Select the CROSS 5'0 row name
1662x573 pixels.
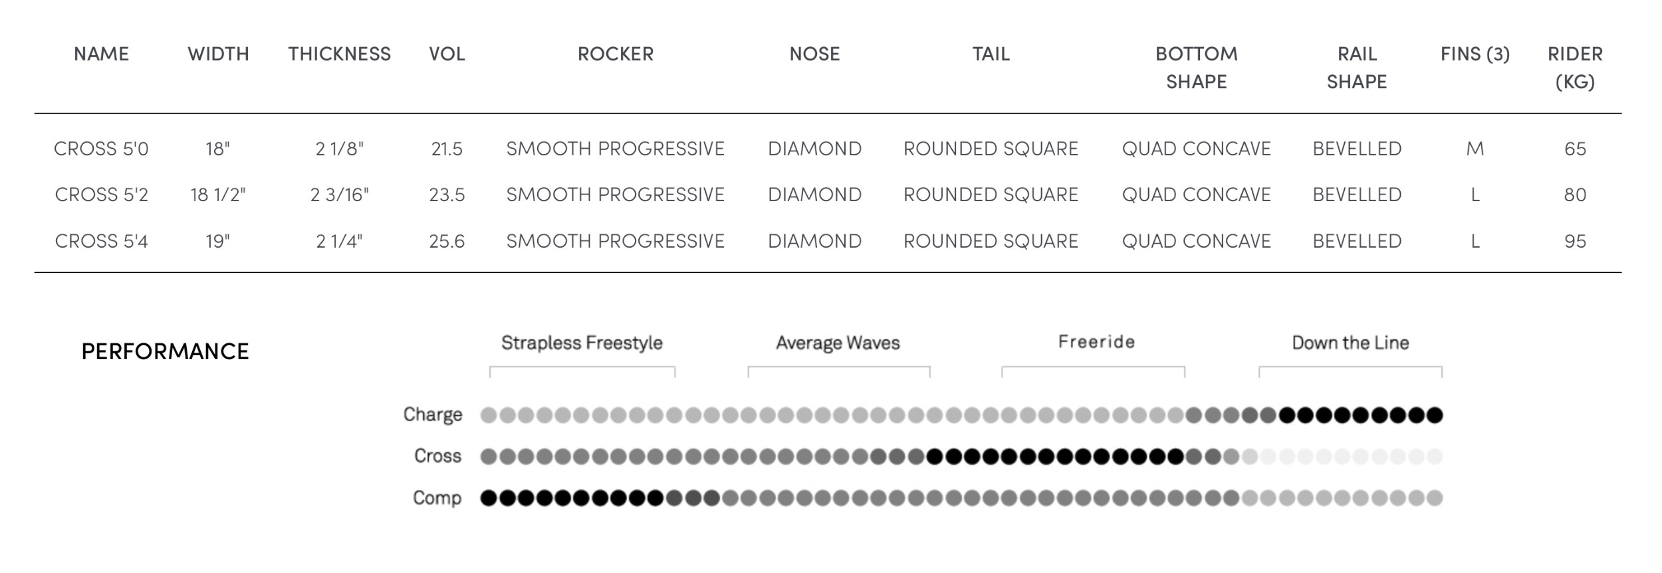[101, 149]
